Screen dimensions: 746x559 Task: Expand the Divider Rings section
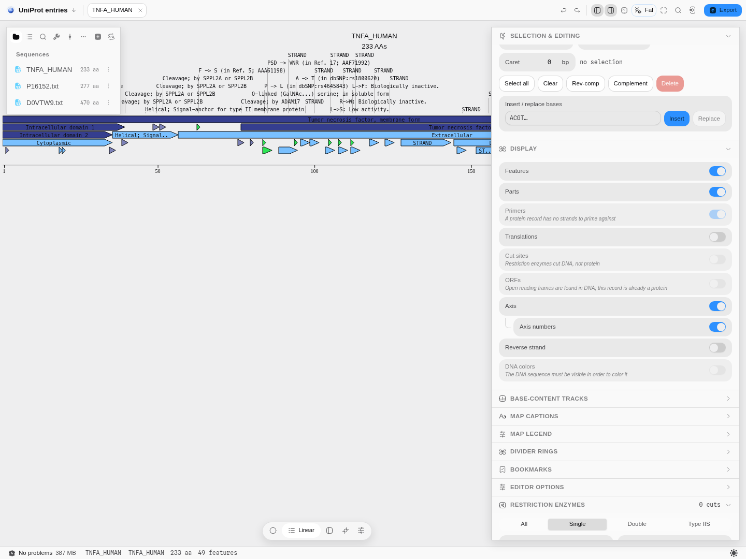click(615, 452)
